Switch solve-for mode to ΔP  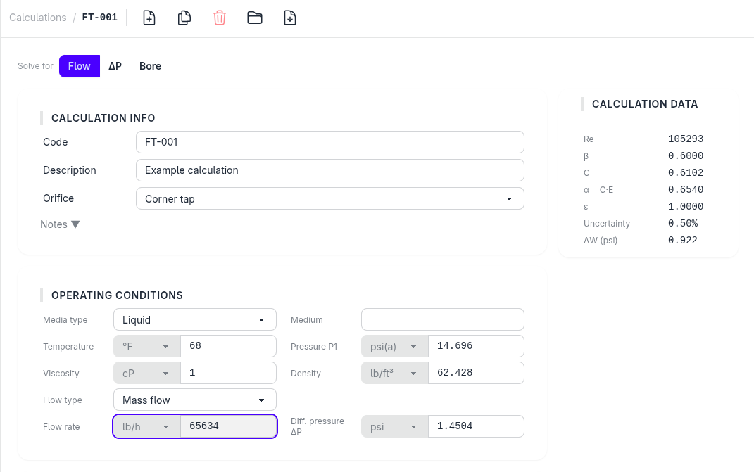point(115,66)
